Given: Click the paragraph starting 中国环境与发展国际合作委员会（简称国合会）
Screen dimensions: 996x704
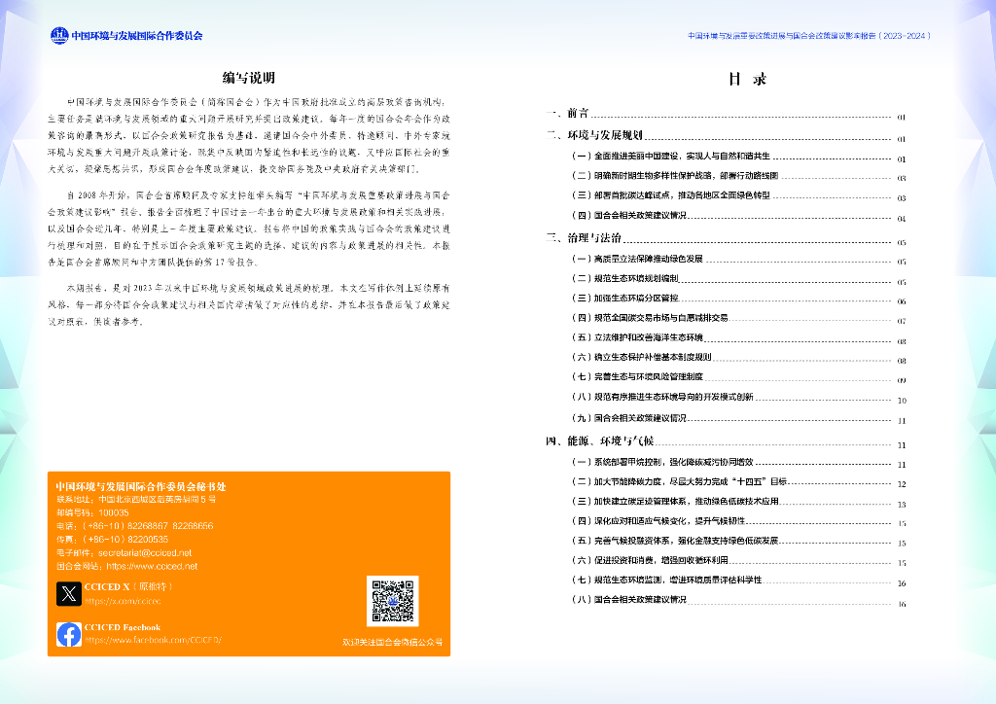Looking at the screenshot, I should pos(248,135).
